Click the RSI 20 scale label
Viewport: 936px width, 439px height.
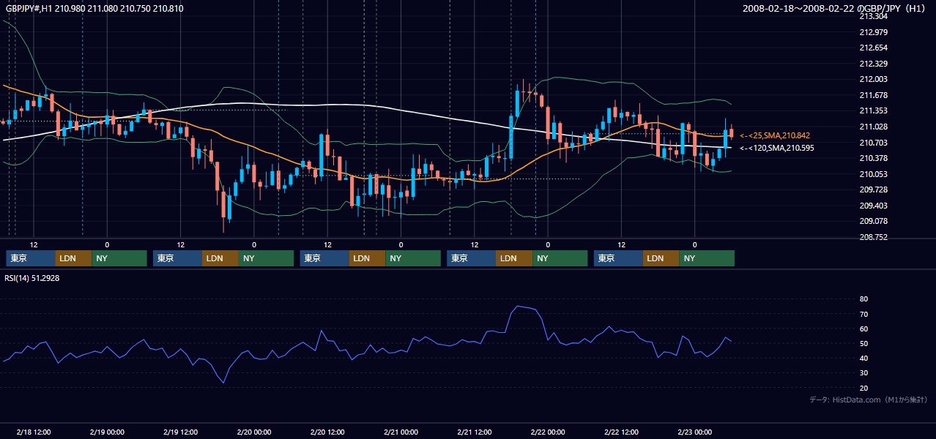pos(863,388)
